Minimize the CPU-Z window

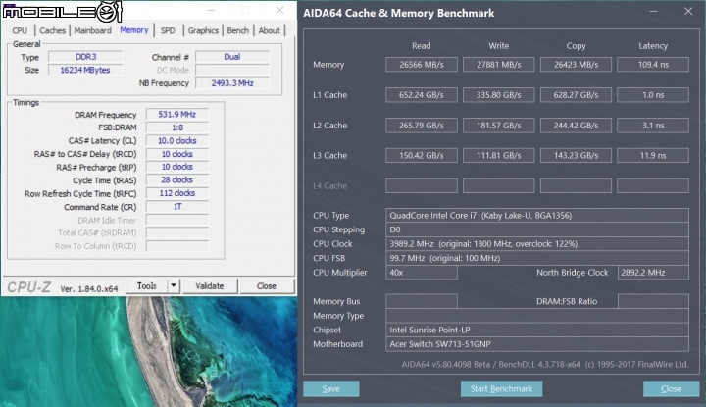click(211, 10)
